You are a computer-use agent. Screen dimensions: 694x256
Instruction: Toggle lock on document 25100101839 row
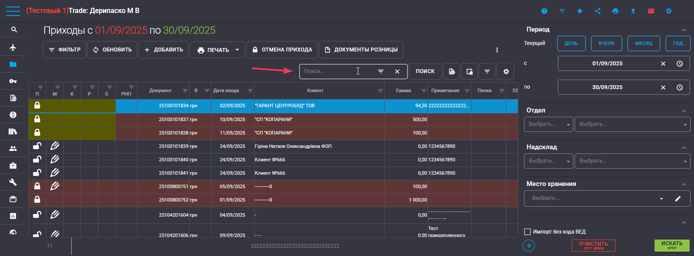37,146
